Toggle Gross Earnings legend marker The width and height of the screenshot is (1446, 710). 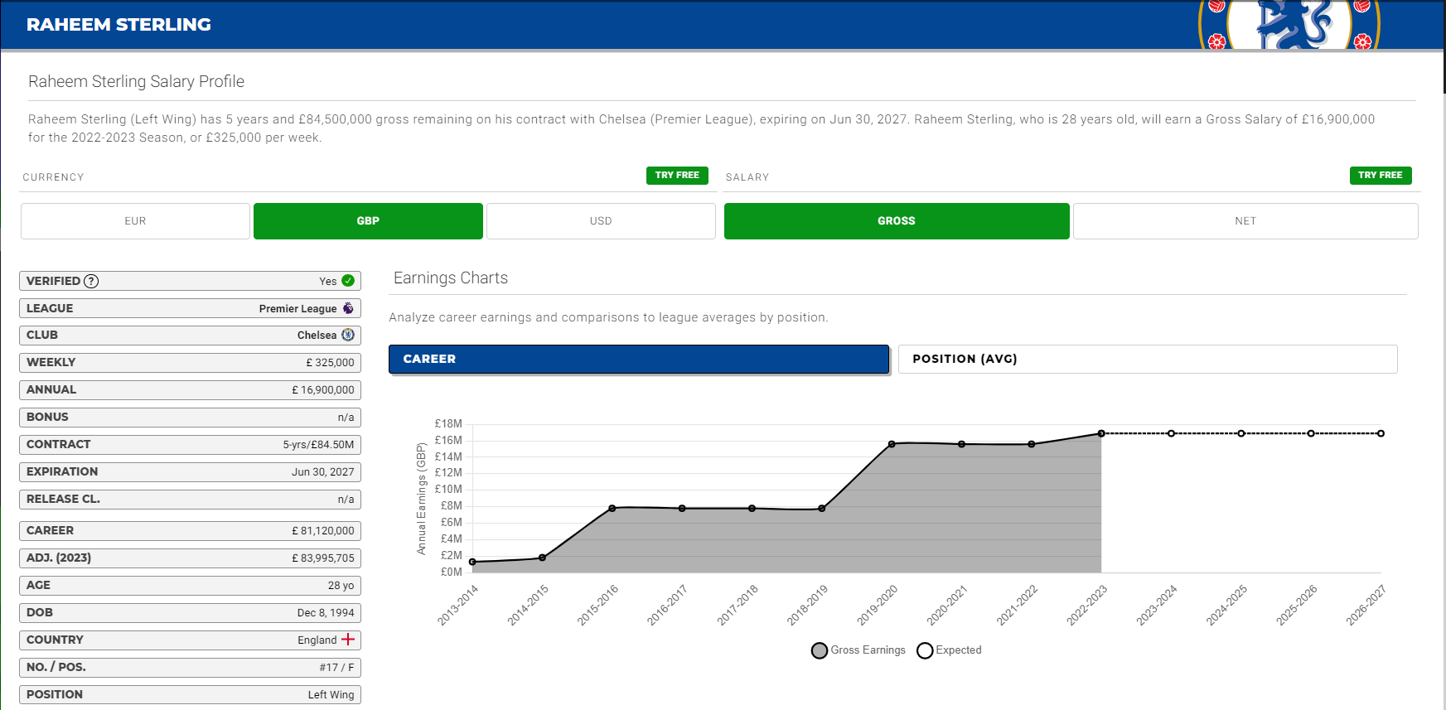820,650
